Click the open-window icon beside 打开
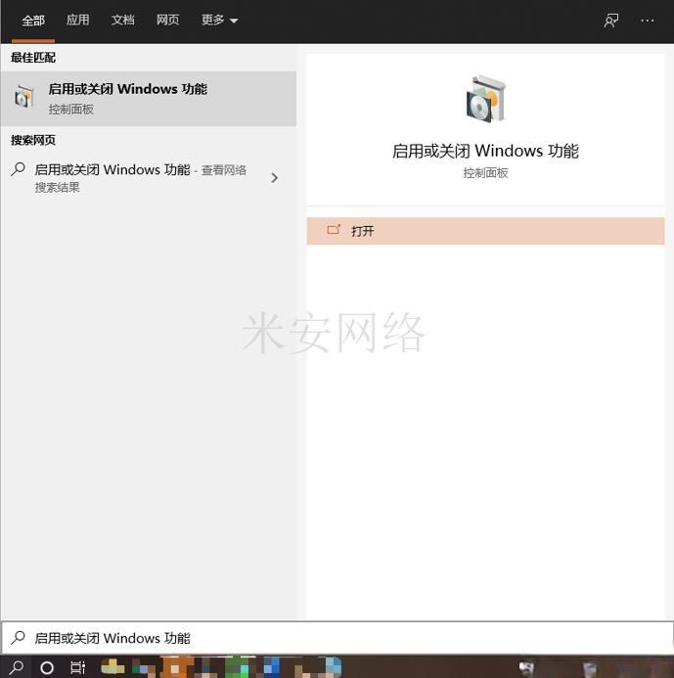This screenshot has height=678, width=674. tap(334, 230)
